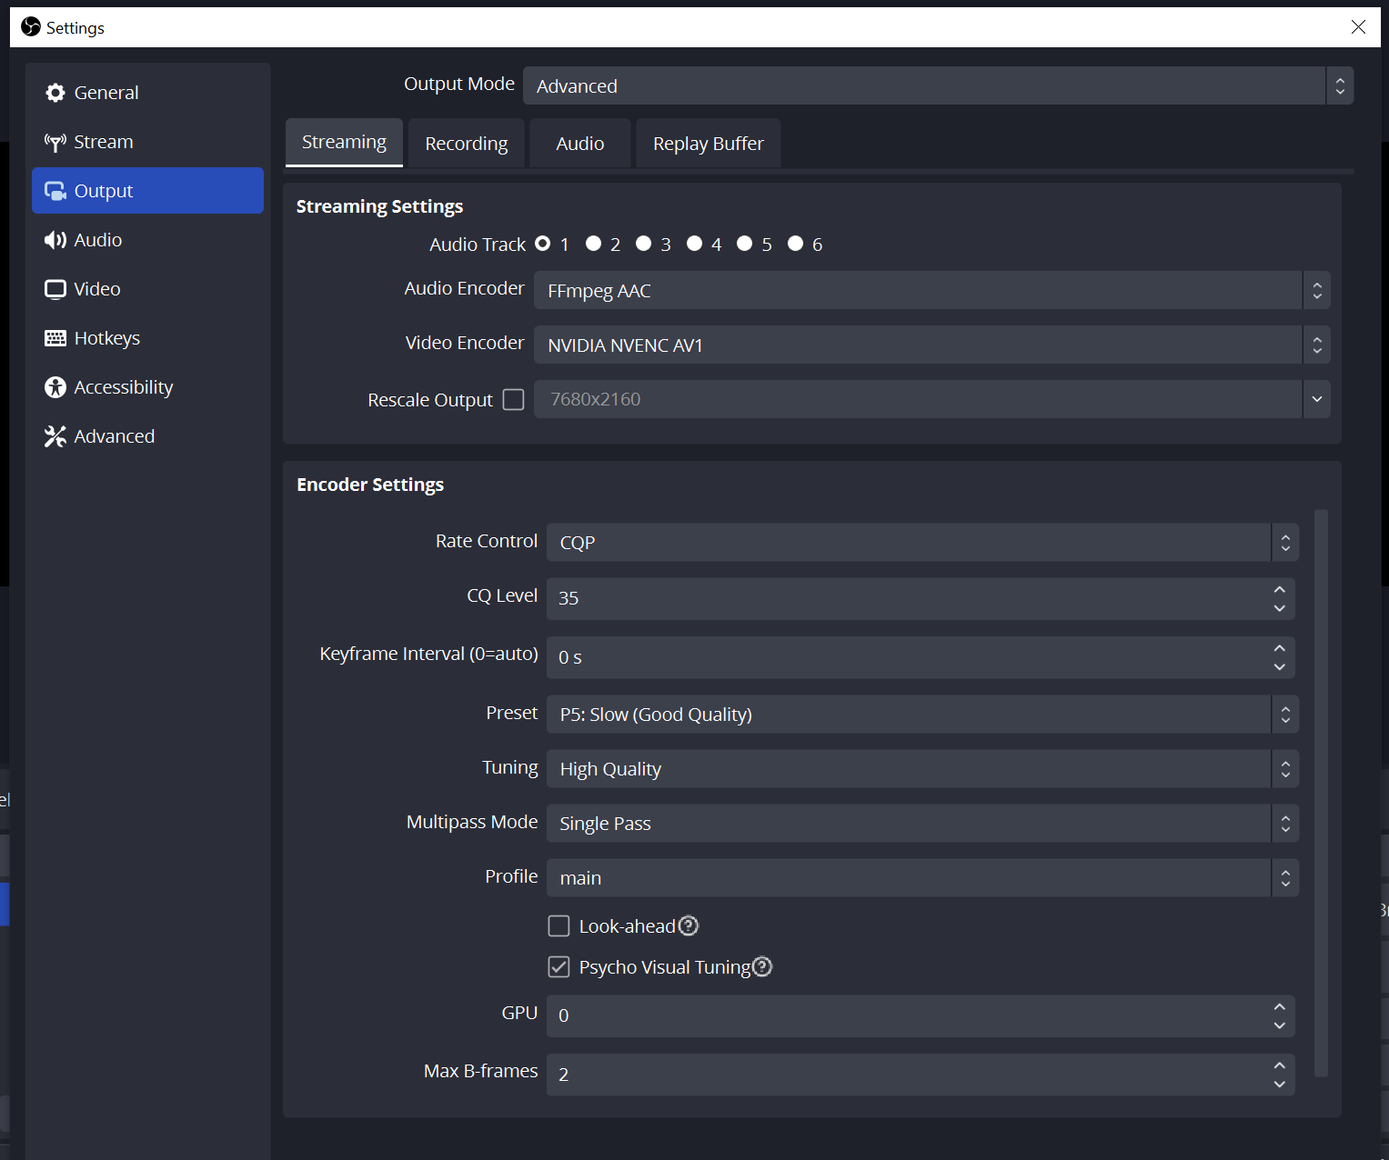Expand the Rescale Output resolution dropdown arrow
The height and width of the screenshot is (1160, 1389).
1316,399
